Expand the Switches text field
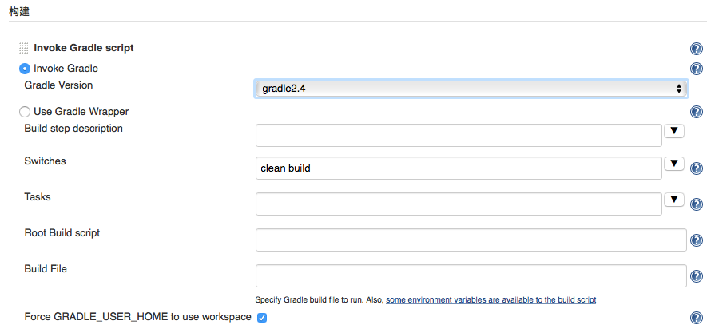Screen dimensions: 707x329 pos(674,163)
